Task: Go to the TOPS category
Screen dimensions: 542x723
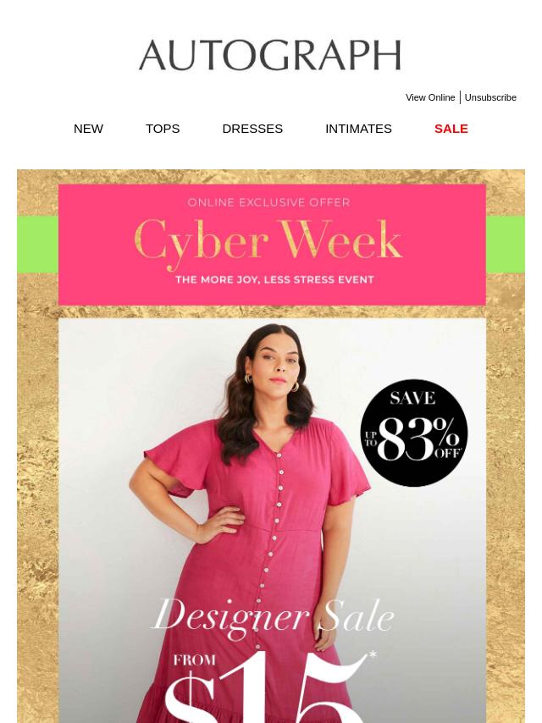Action: 163,129
